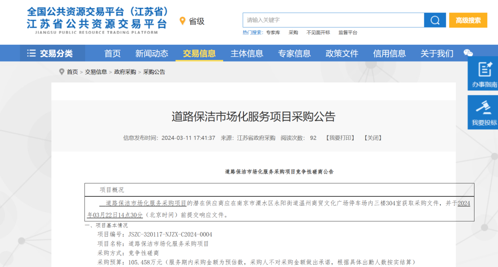Go to 政府采购 in the breadcrumb
Viewport: 498px width, 267px height.
(x=125, y=72)
